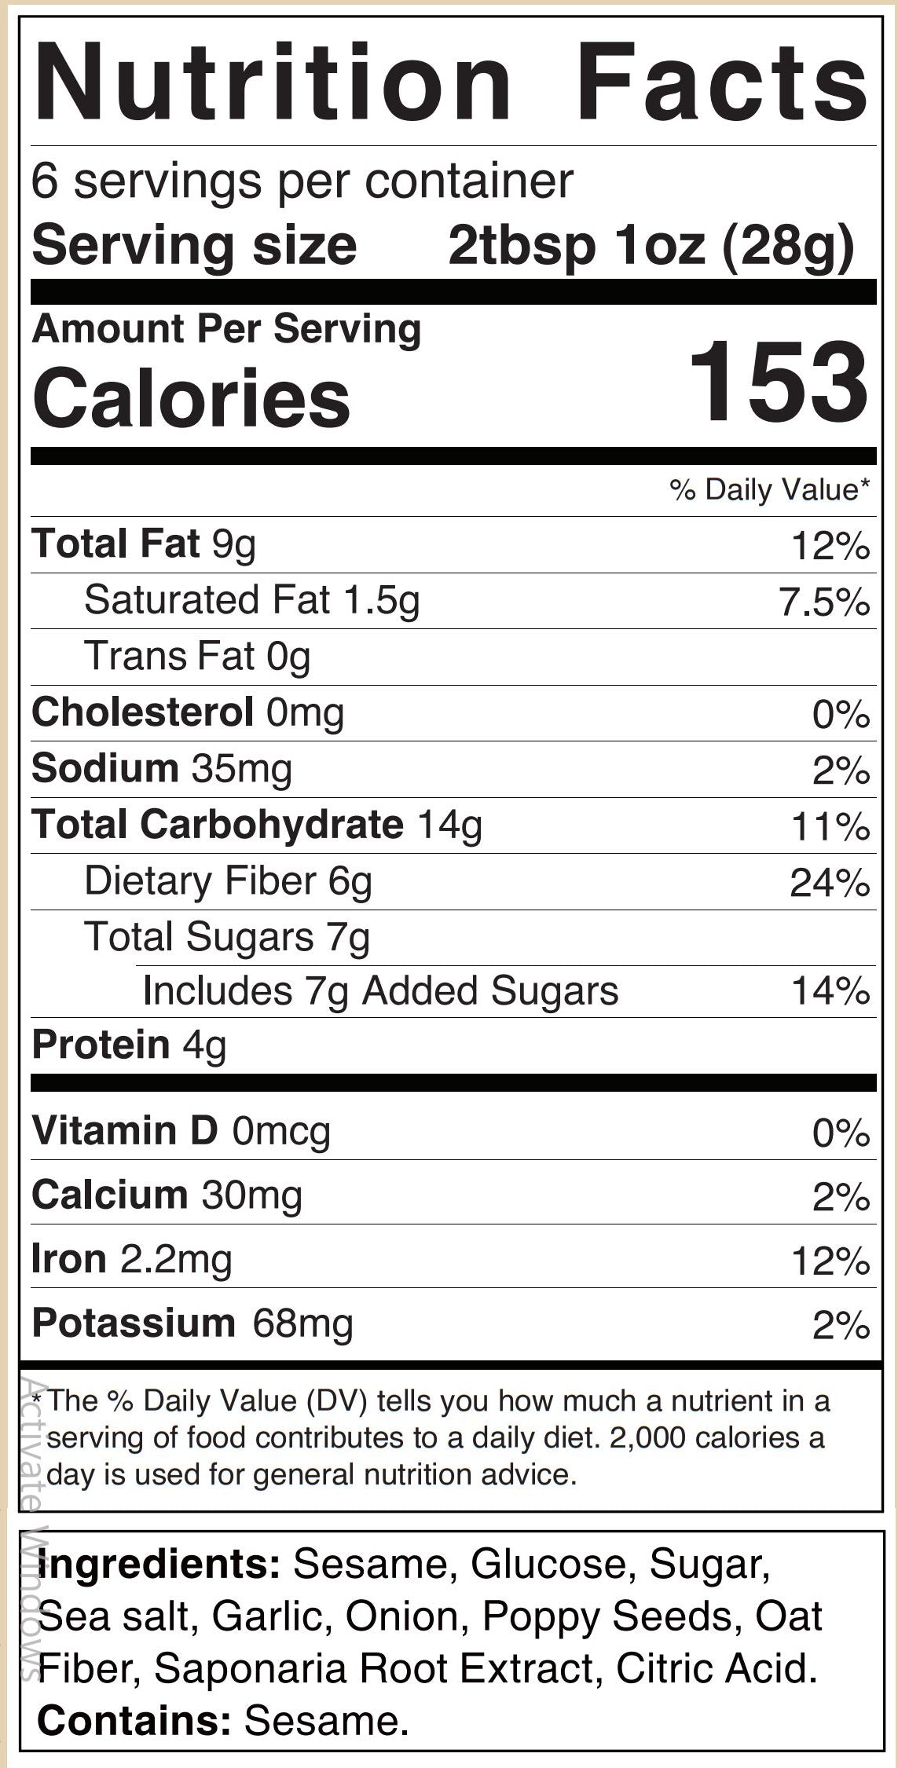The width and height of the screenshot is (898, 1768).
Task: Click the Protein 4g label
Action: coord(129,1045)
